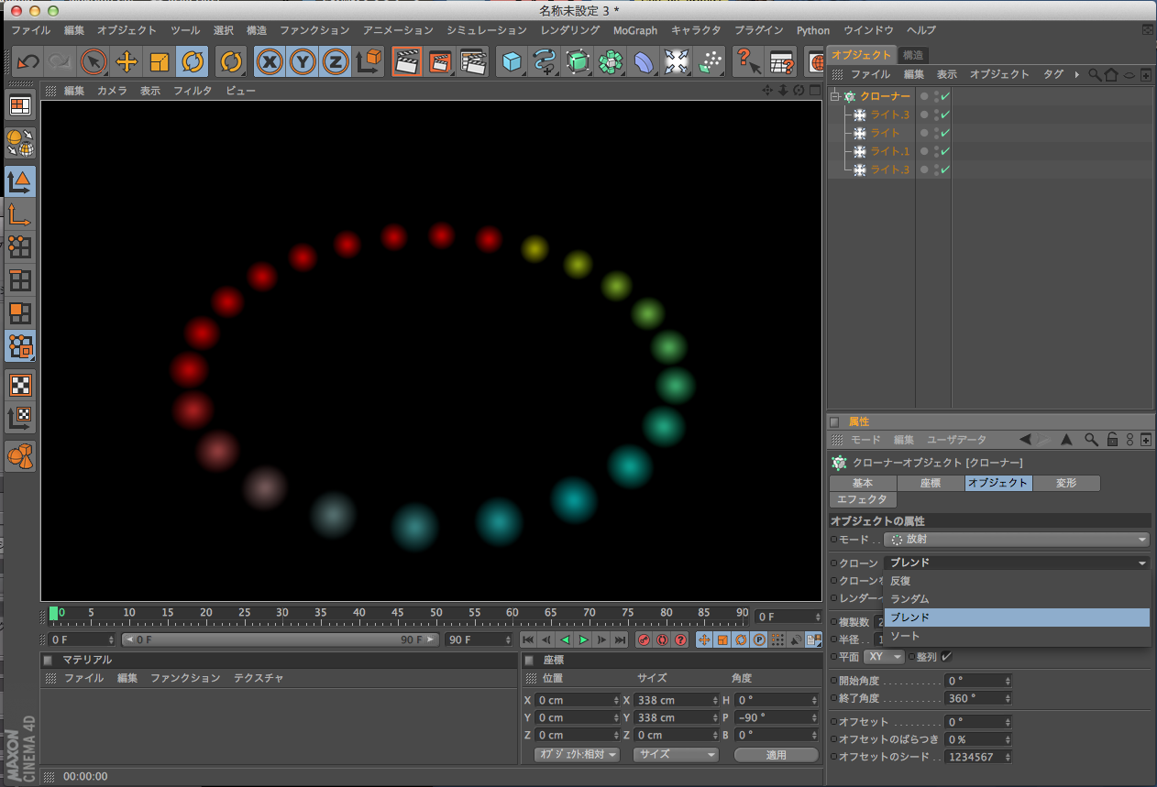1157x787 pixels.
Task: Toggle the position keyframe channel button
Action: click(704, 639)
